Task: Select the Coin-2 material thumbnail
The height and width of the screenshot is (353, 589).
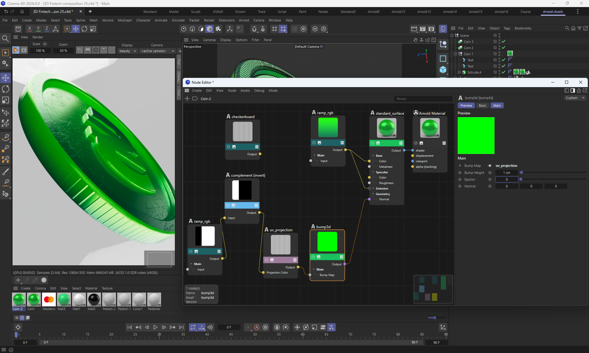Action: pos(19,300)
